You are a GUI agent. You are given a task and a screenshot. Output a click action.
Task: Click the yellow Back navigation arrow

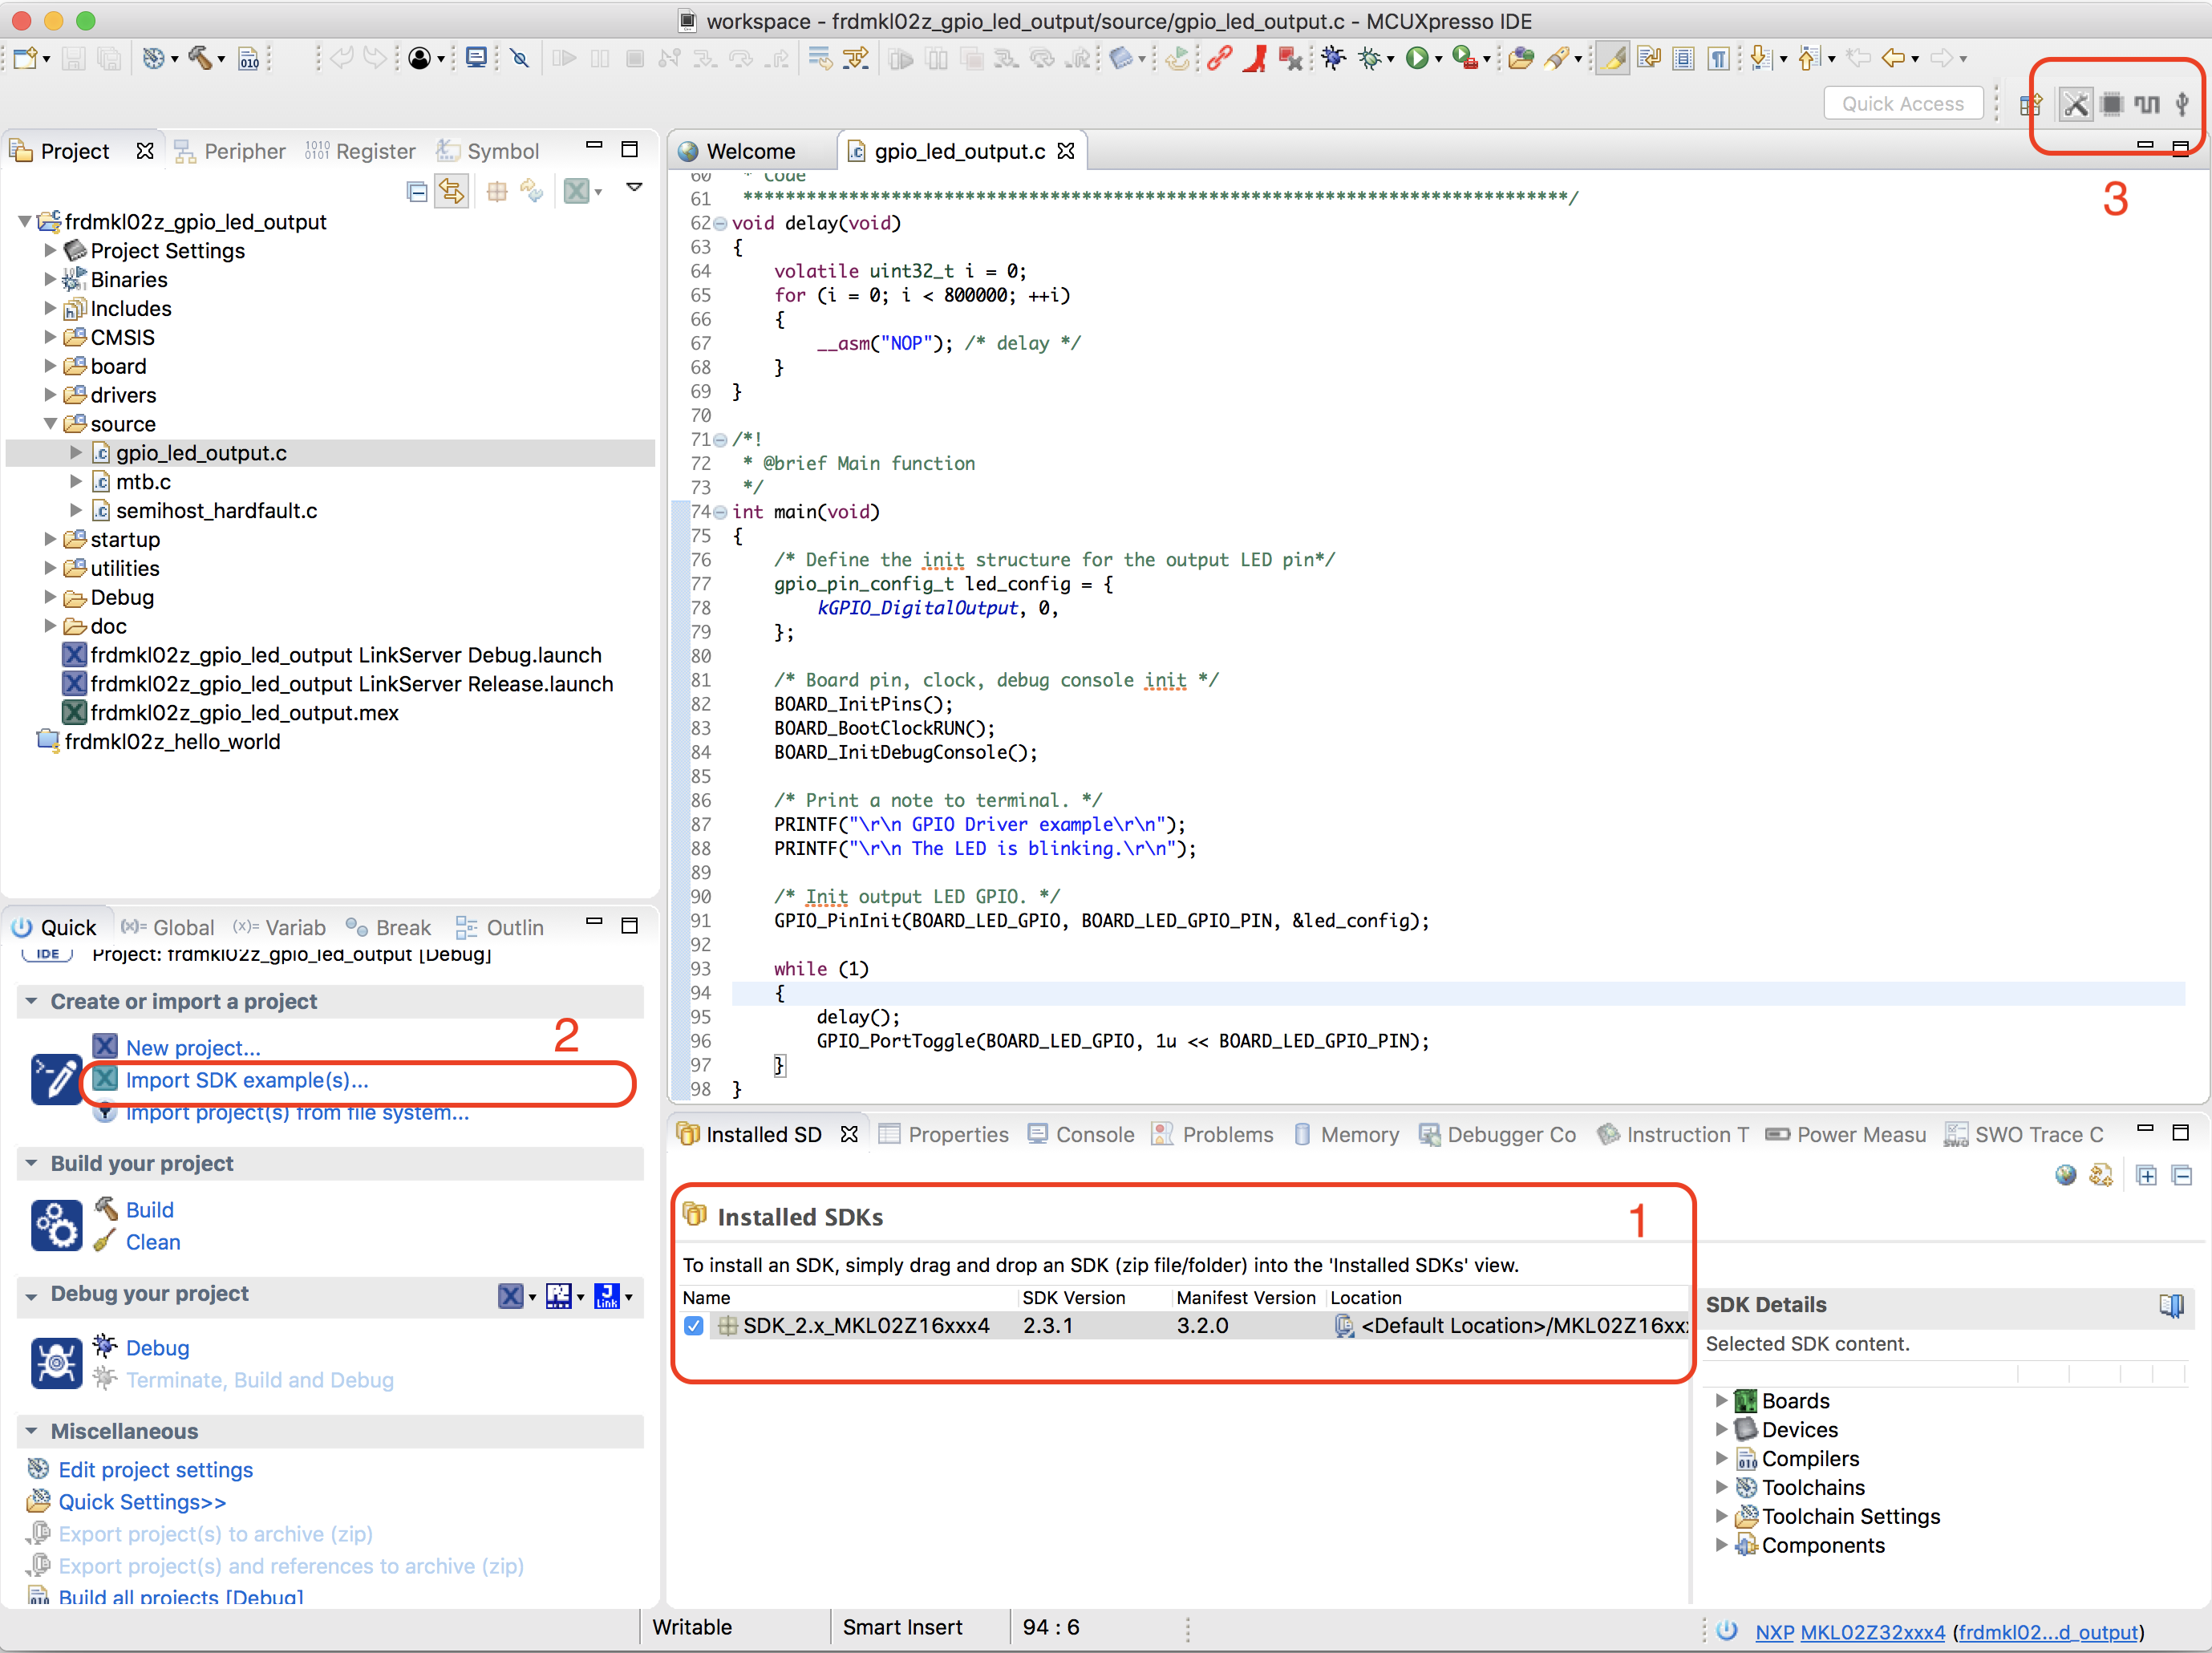point(1892,58)
